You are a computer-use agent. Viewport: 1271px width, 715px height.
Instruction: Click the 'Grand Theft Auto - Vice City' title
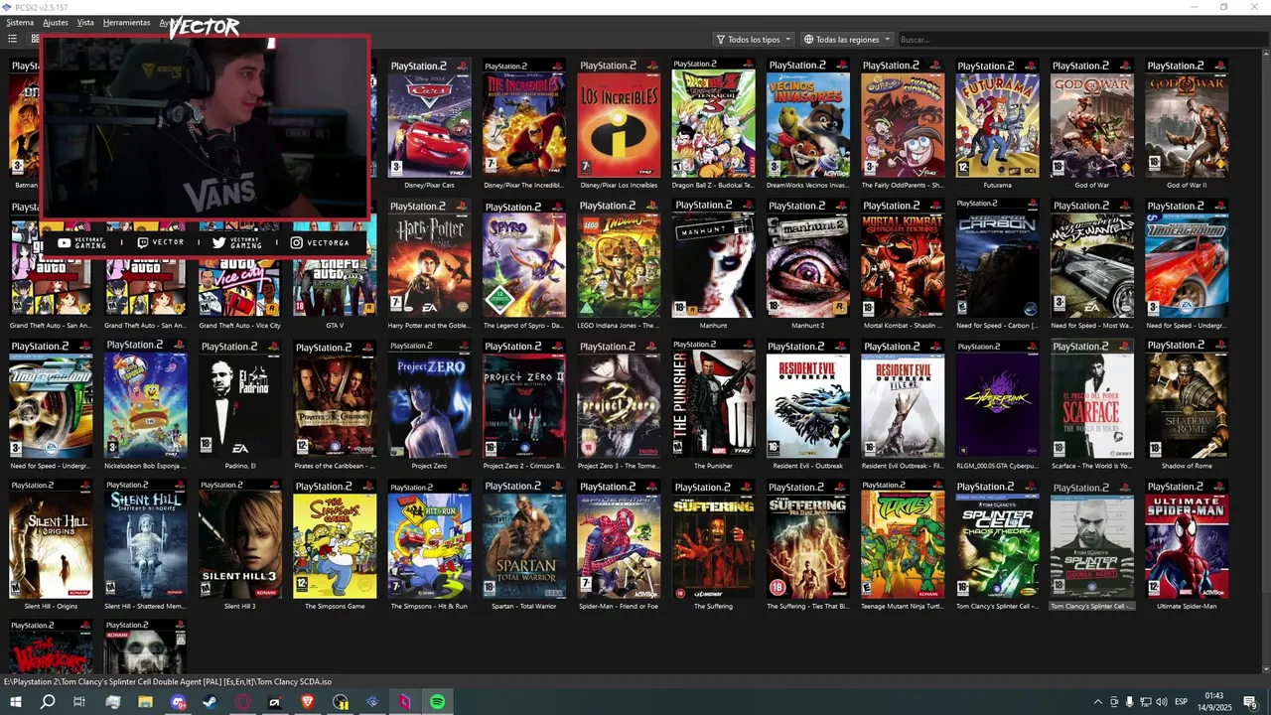pos(239,326)
